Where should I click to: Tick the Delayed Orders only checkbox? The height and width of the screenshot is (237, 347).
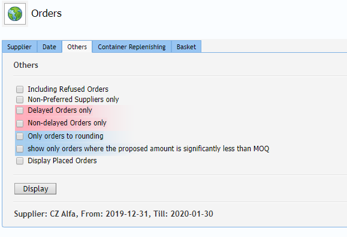click(x=20, y=110)
